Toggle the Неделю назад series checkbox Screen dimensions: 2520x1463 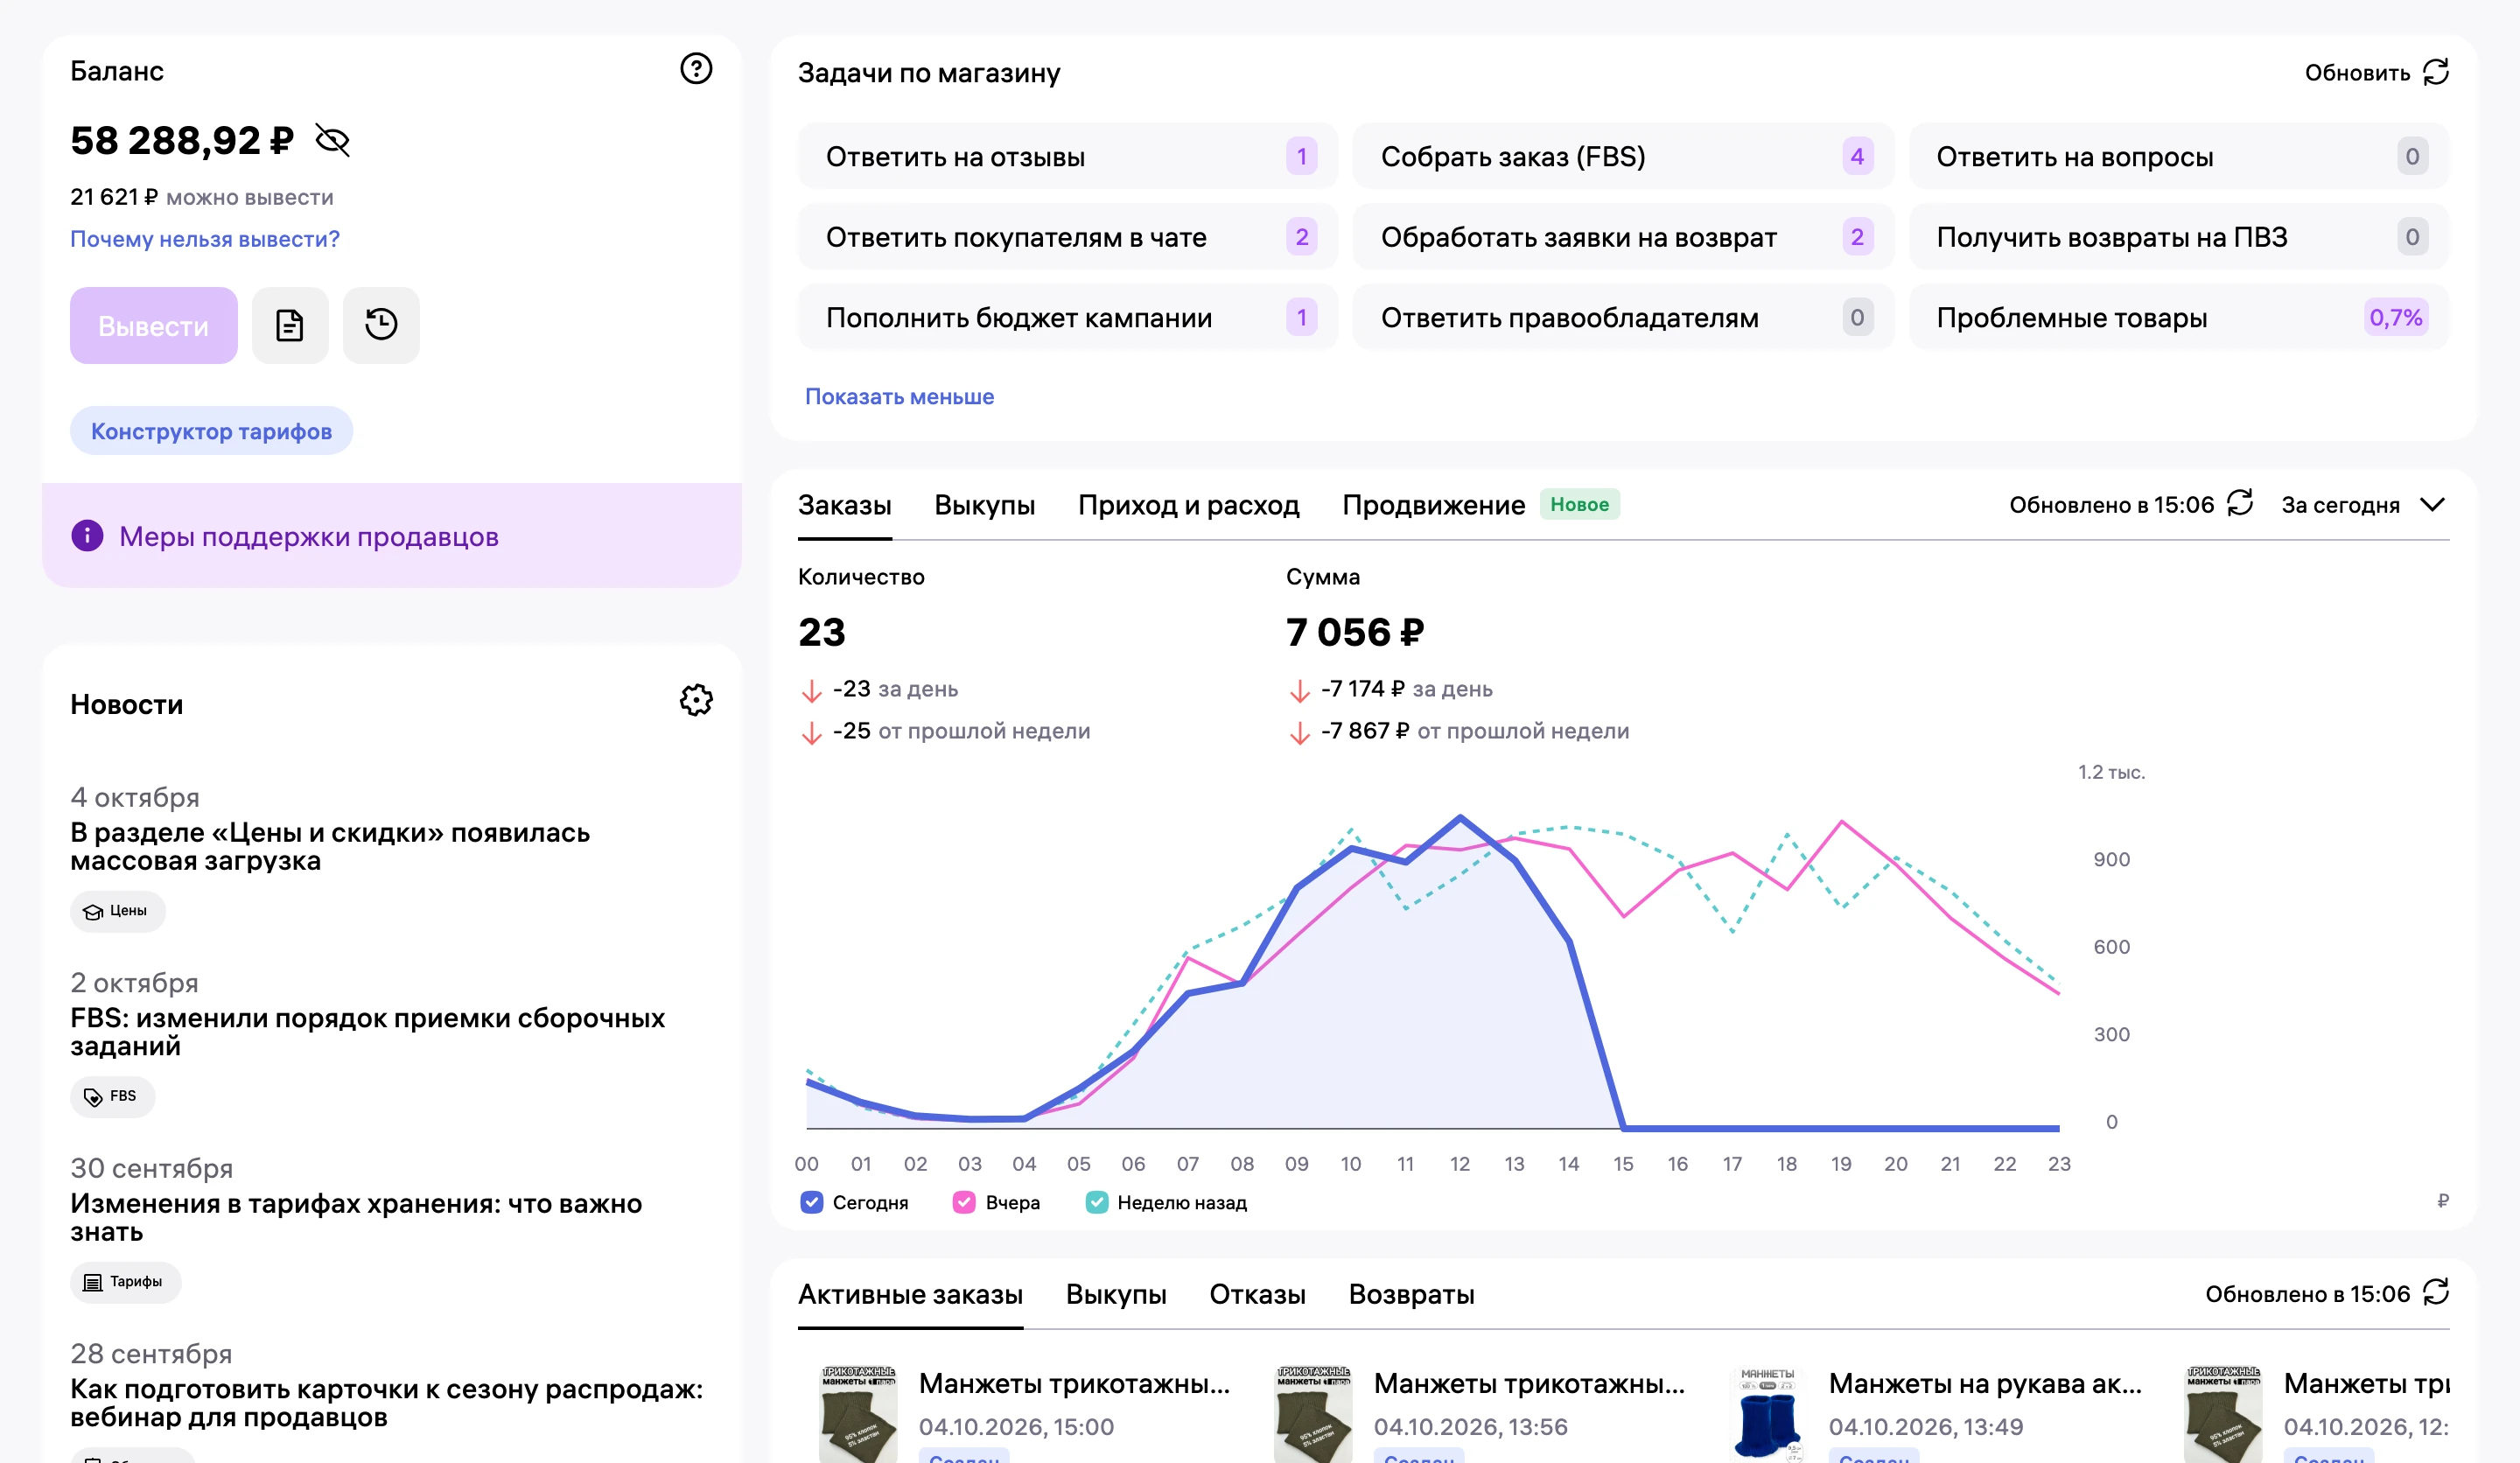(x=1097, y=1202)
